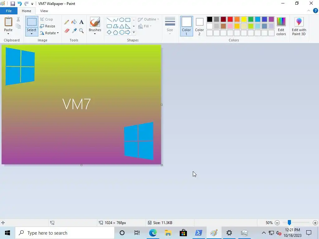
Task: Pick the red color swatch
Action: tap(230, 19)
